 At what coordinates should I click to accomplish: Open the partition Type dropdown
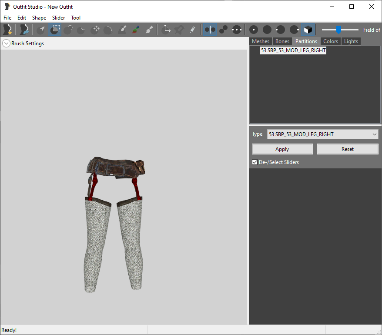[322, 134]
